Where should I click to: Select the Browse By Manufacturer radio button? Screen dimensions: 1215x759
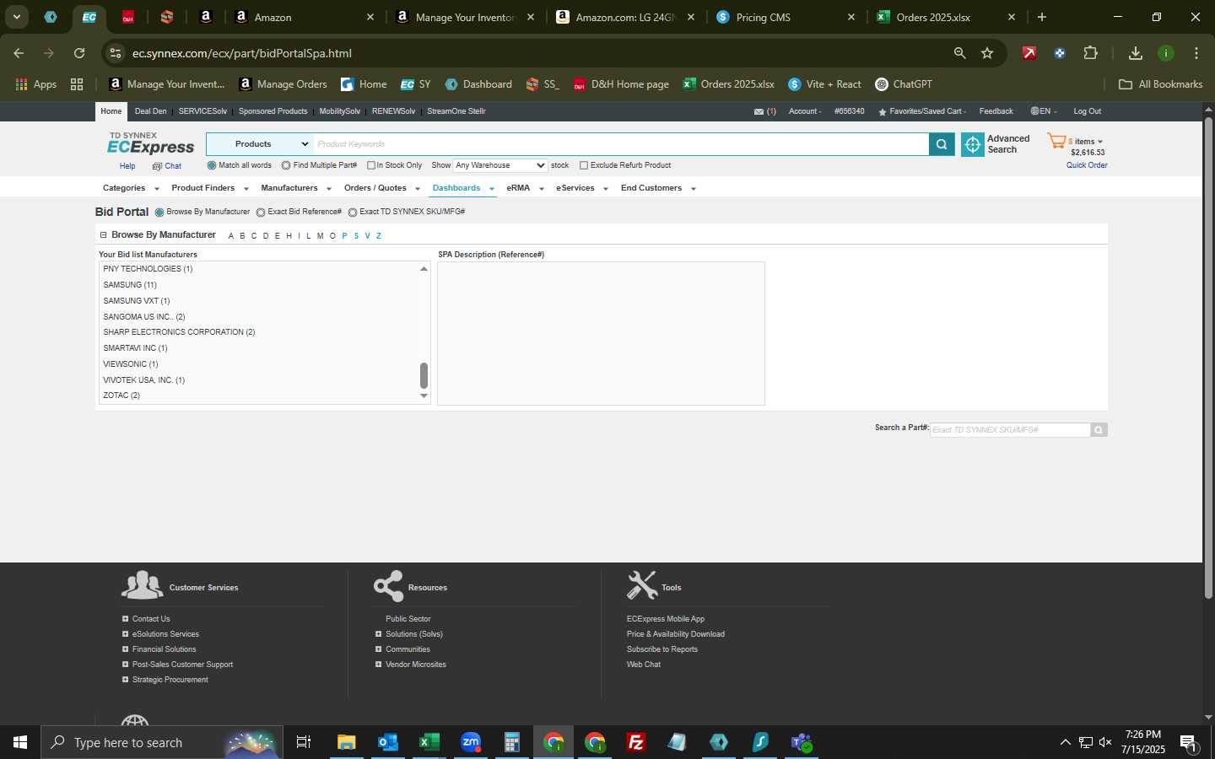point(159,213)
